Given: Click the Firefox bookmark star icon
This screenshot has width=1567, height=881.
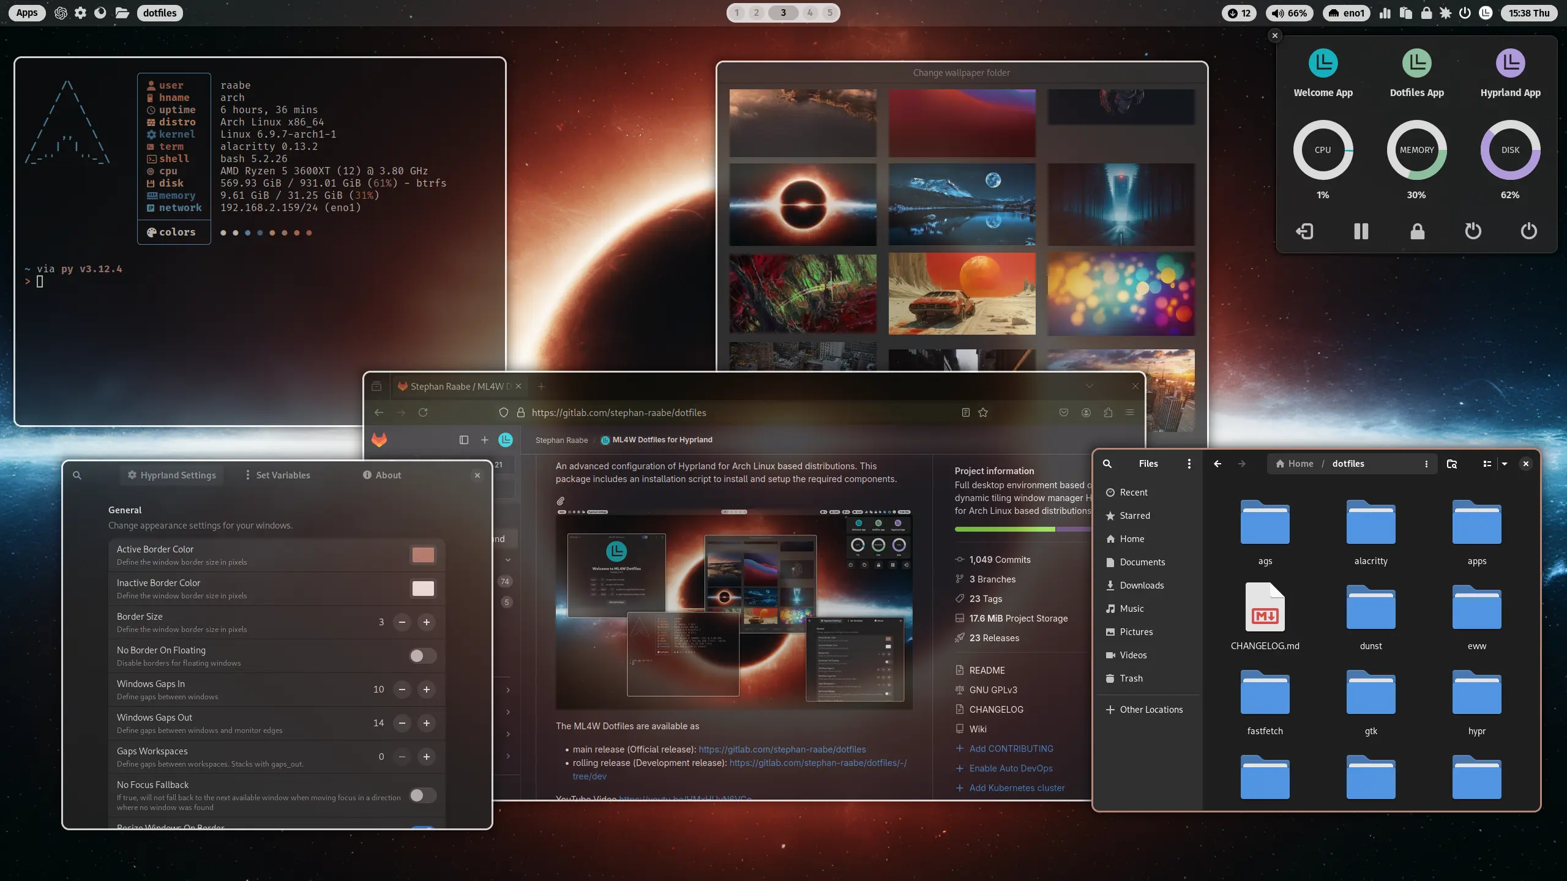Looking at the screenshot, I should pyautogui.click(x=983, y=413).
